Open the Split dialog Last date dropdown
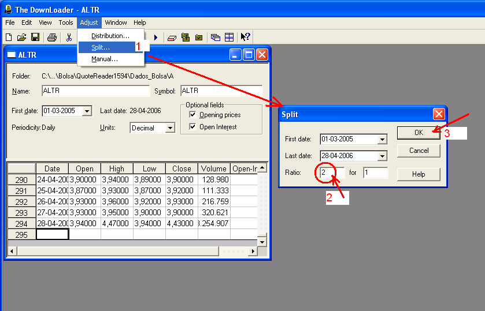The width and height of the screenshot is (485, 311). (x=383, y=156)
